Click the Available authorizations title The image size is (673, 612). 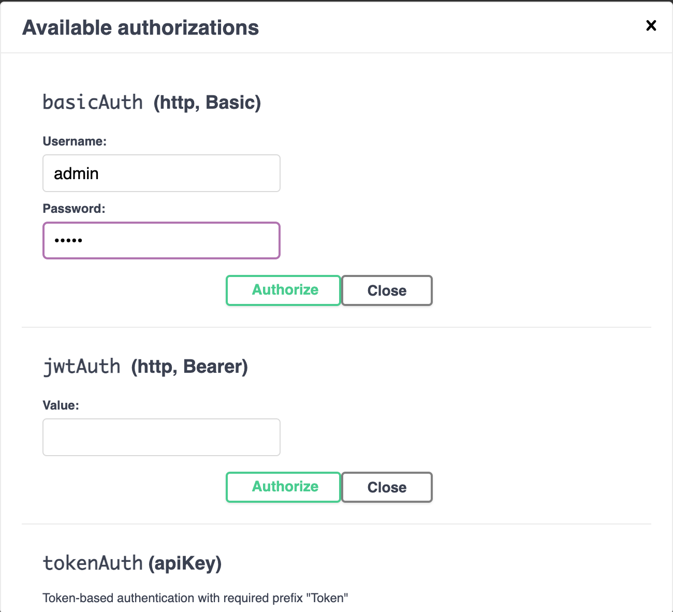coord(140,27)
